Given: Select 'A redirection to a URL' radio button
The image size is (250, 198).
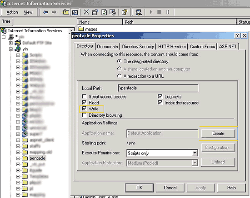Looking at the screenshot, I should pos(119,76).
